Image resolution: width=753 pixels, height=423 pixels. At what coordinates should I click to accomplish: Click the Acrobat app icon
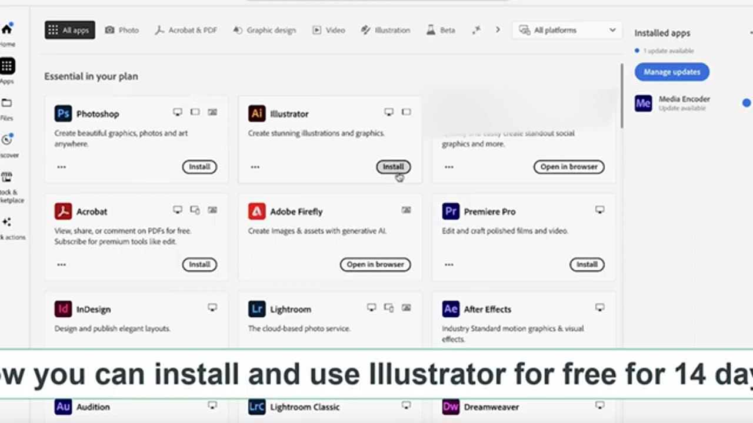63,211
